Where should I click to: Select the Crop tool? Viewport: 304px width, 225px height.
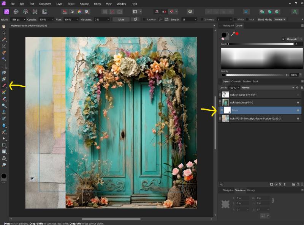pyautogui.click(x=4, y=46)
